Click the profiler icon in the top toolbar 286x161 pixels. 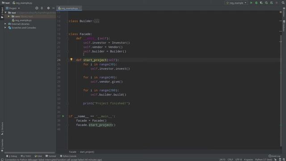pyautogui.click(x=266, y=3)
